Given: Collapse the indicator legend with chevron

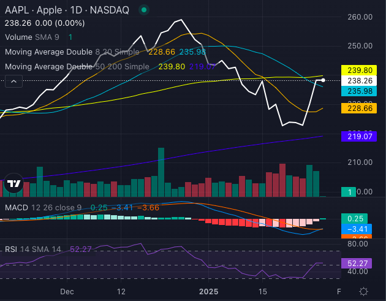Looking at the screenshot, I should [12, 80].
